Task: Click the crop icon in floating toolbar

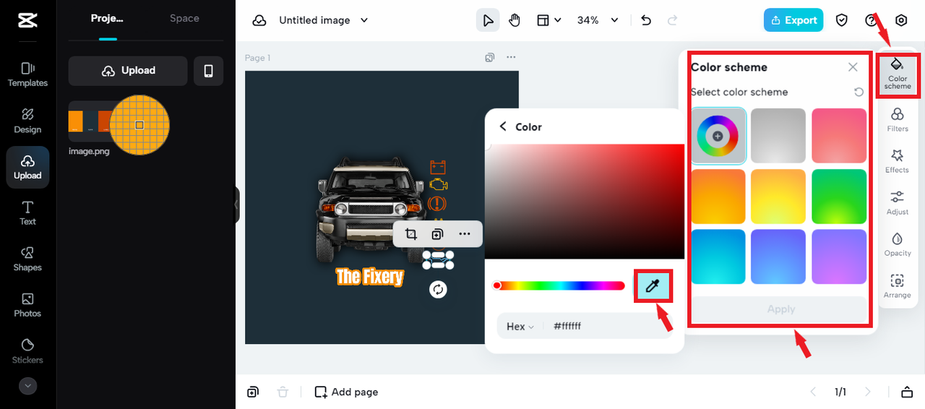Action: pyautogui.click(x=411, y=234)
